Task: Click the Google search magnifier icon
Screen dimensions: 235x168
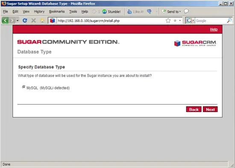Action: tap(229, 21)
